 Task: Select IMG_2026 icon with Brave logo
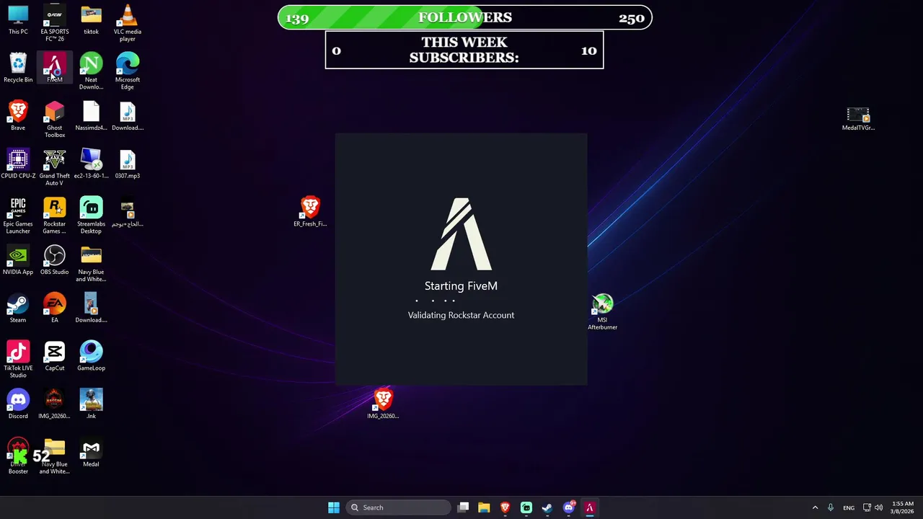click(383, 404)
